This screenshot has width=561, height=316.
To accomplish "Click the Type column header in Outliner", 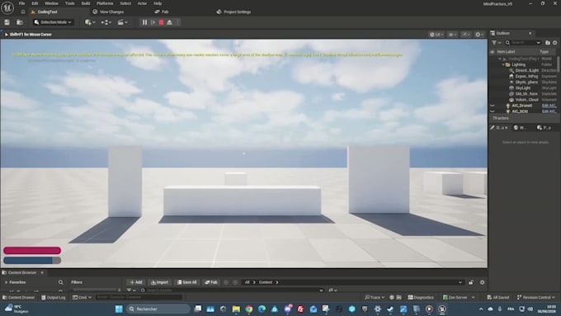I will click(x=544, y=52).
